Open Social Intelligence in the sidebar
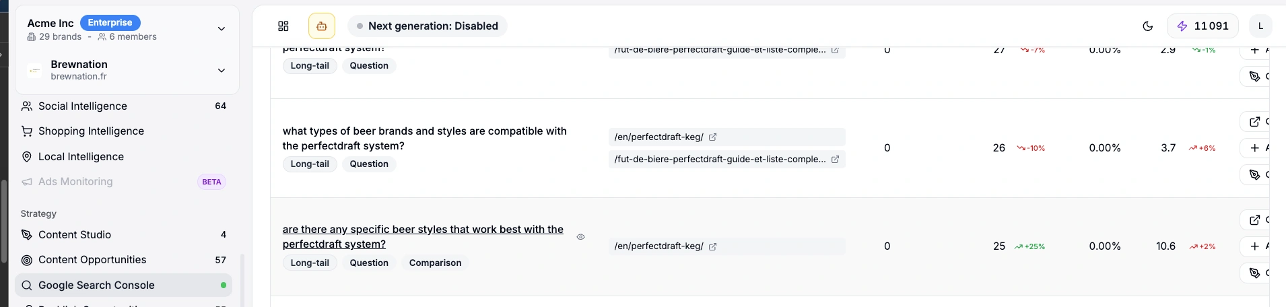1286x307 pixels. 83,106
